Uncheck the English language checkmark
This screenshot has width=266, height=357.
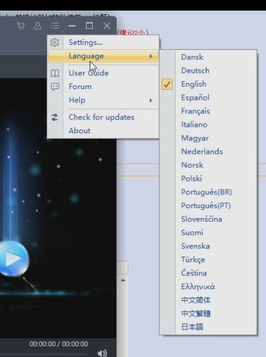tap(167, 84)
